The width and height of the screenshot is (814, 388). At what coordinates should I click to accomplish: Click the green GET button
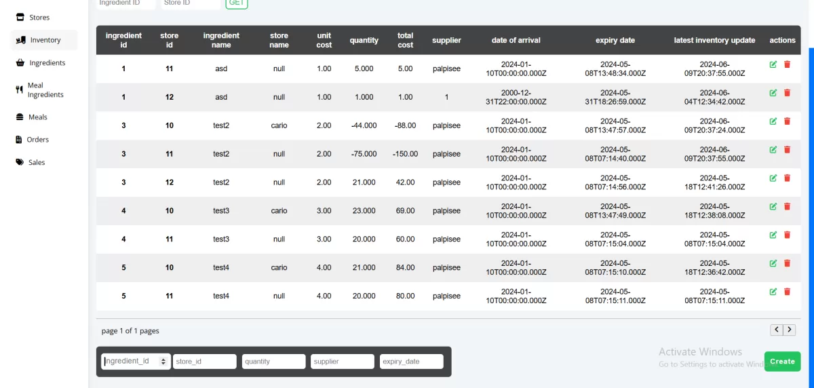[237, 3]
